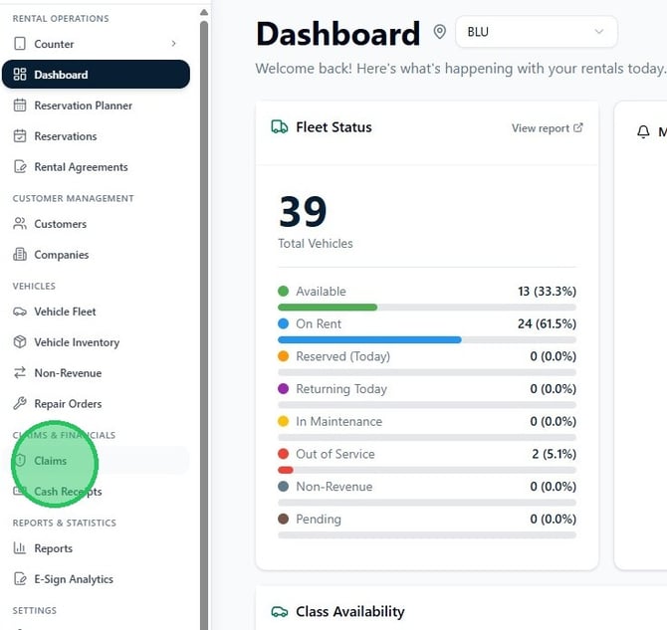Click the brown Pending status dot

(x=284, y=519)
